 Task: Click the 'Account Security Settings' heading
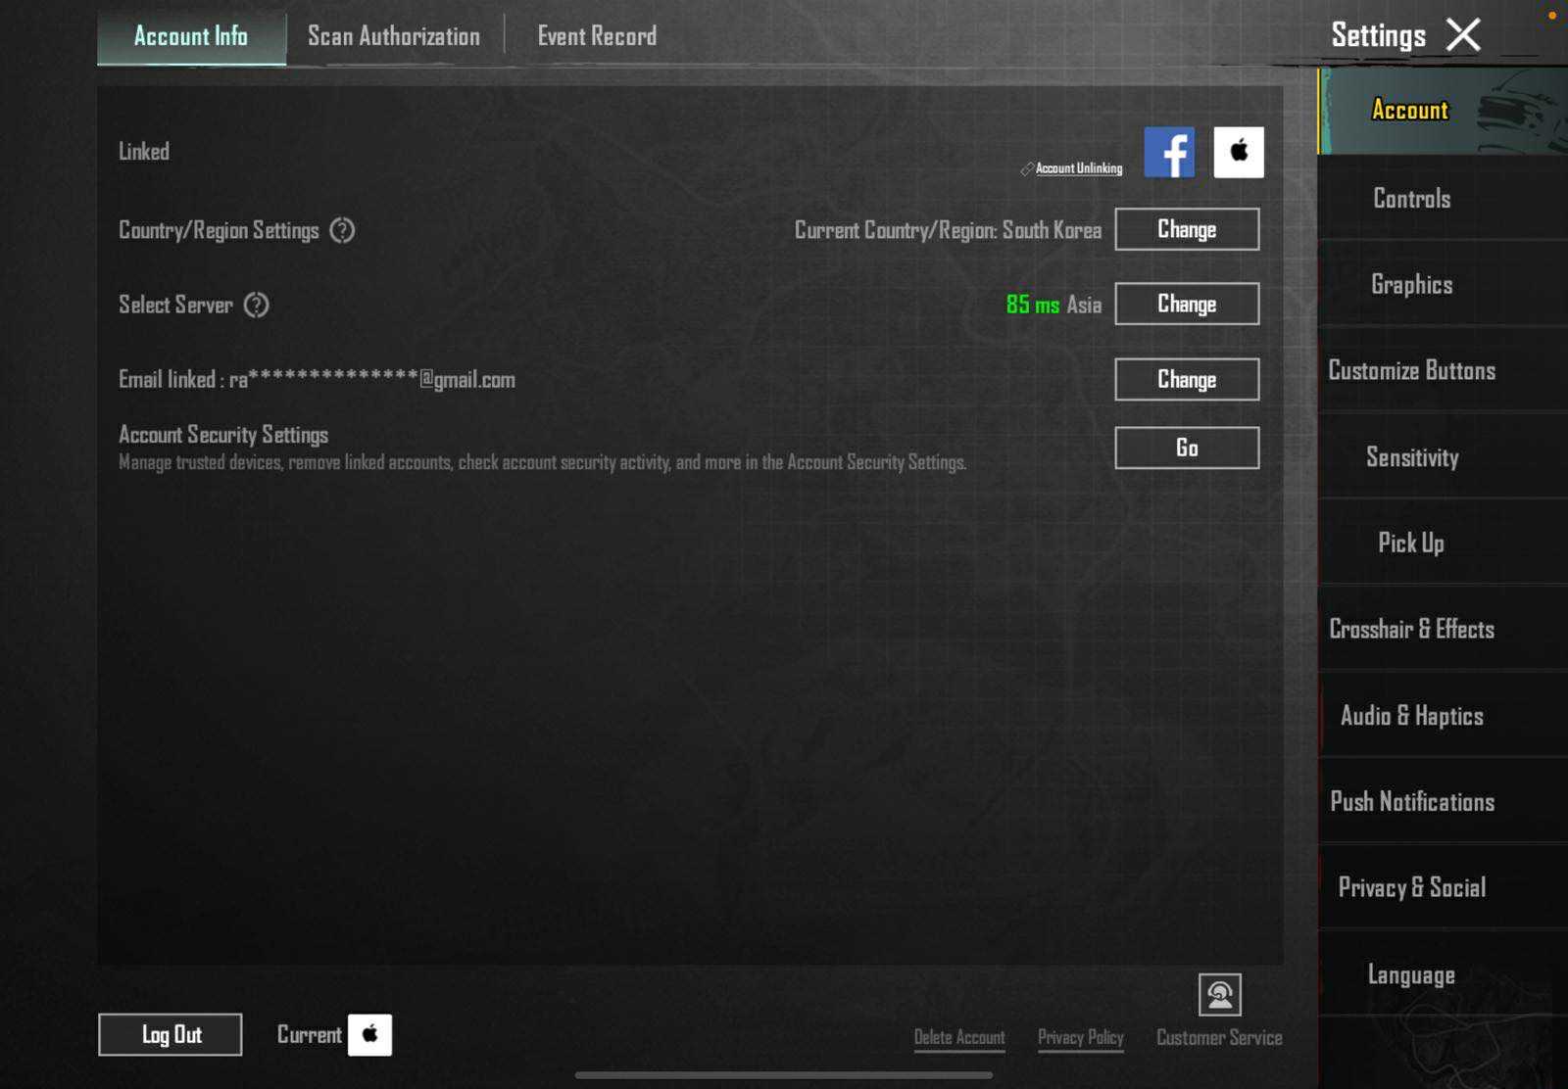(x=223, y=434)
